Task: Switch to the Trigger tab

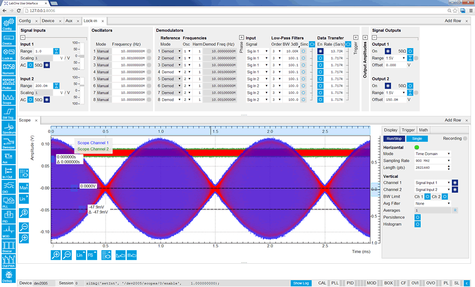Action: [408, 130]
